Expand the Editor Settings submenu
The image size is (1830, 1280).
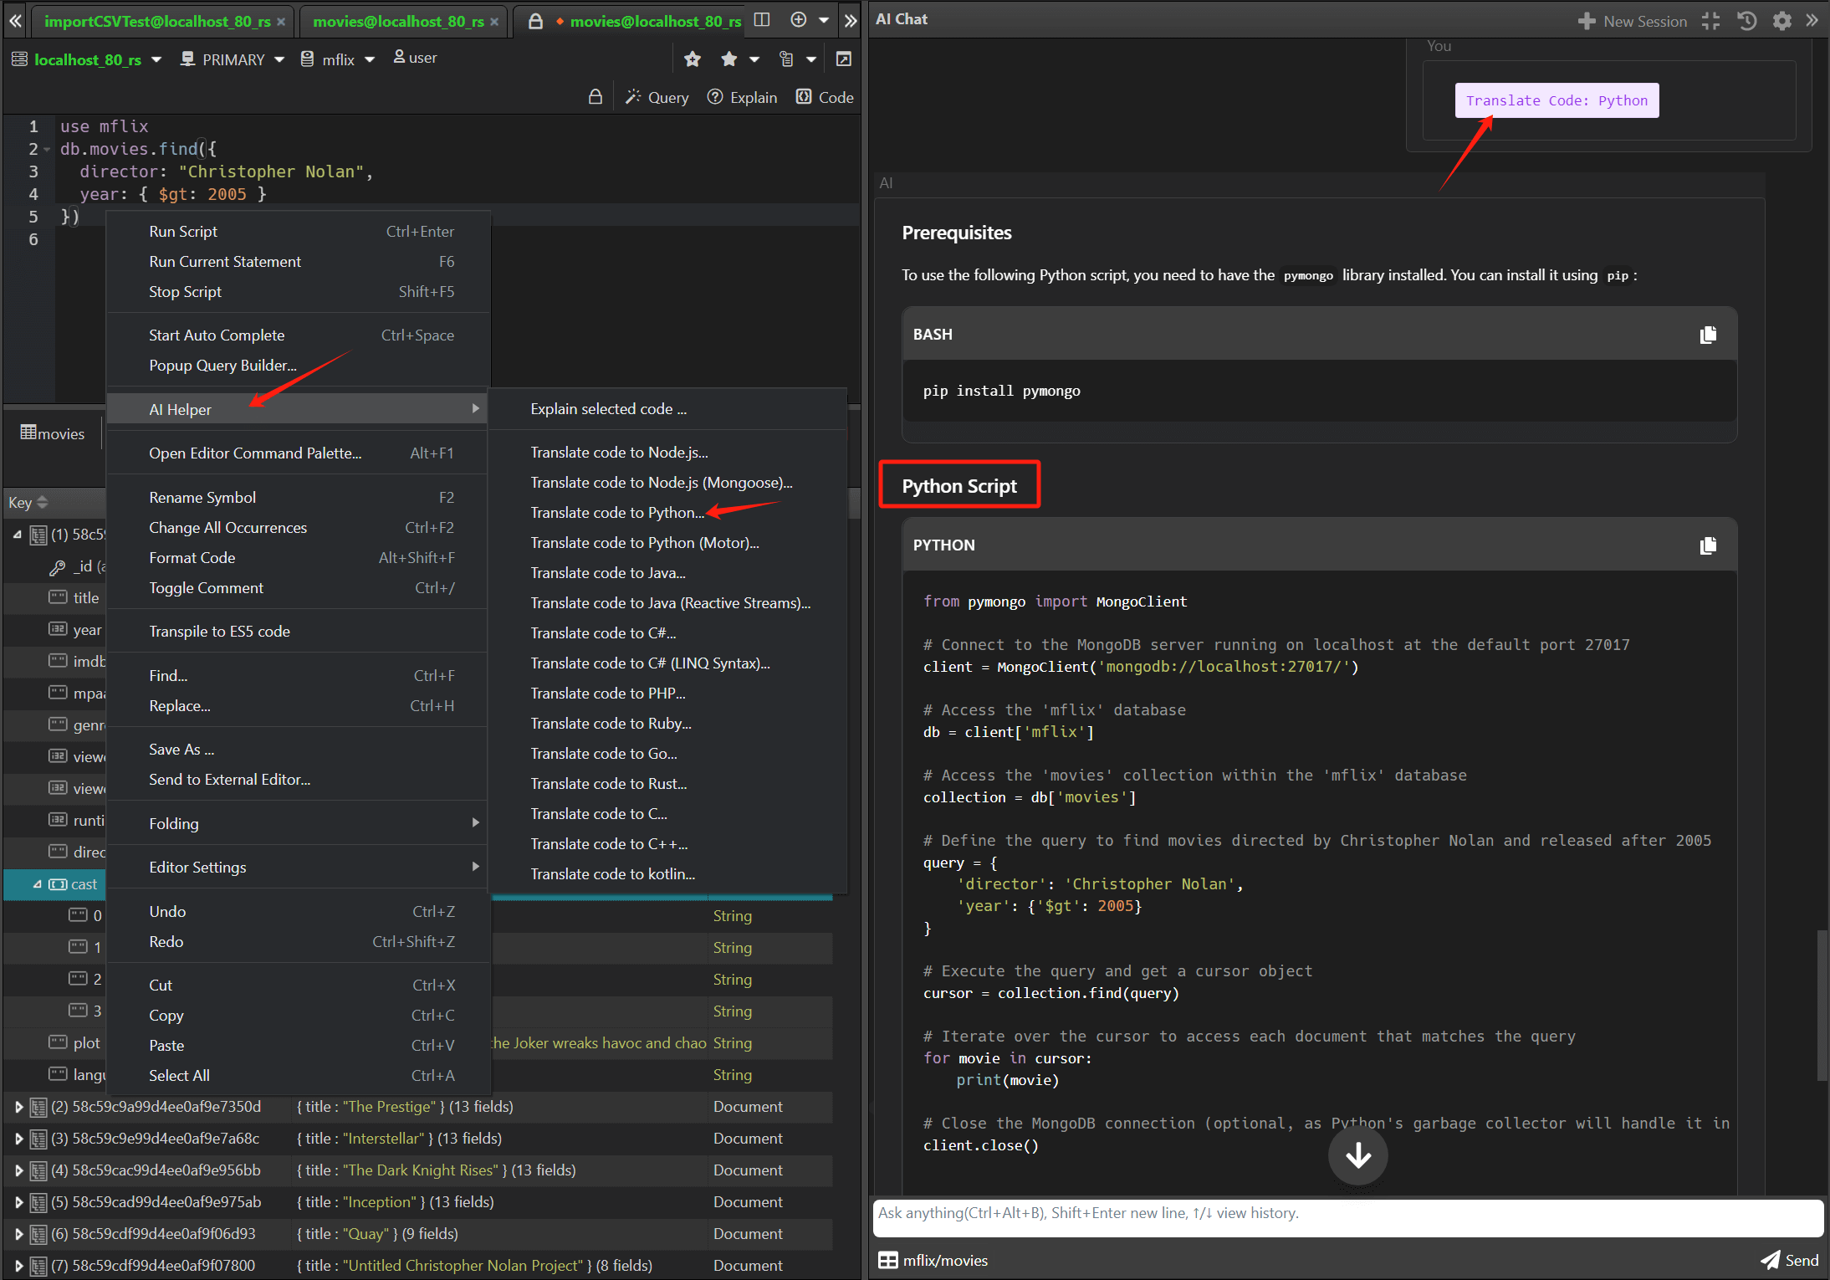(x=299, y=868)
